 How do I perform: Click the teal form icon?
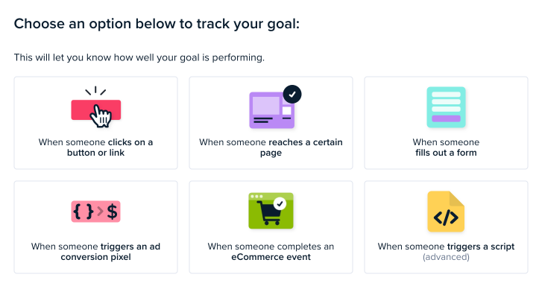tap(446, 107)
